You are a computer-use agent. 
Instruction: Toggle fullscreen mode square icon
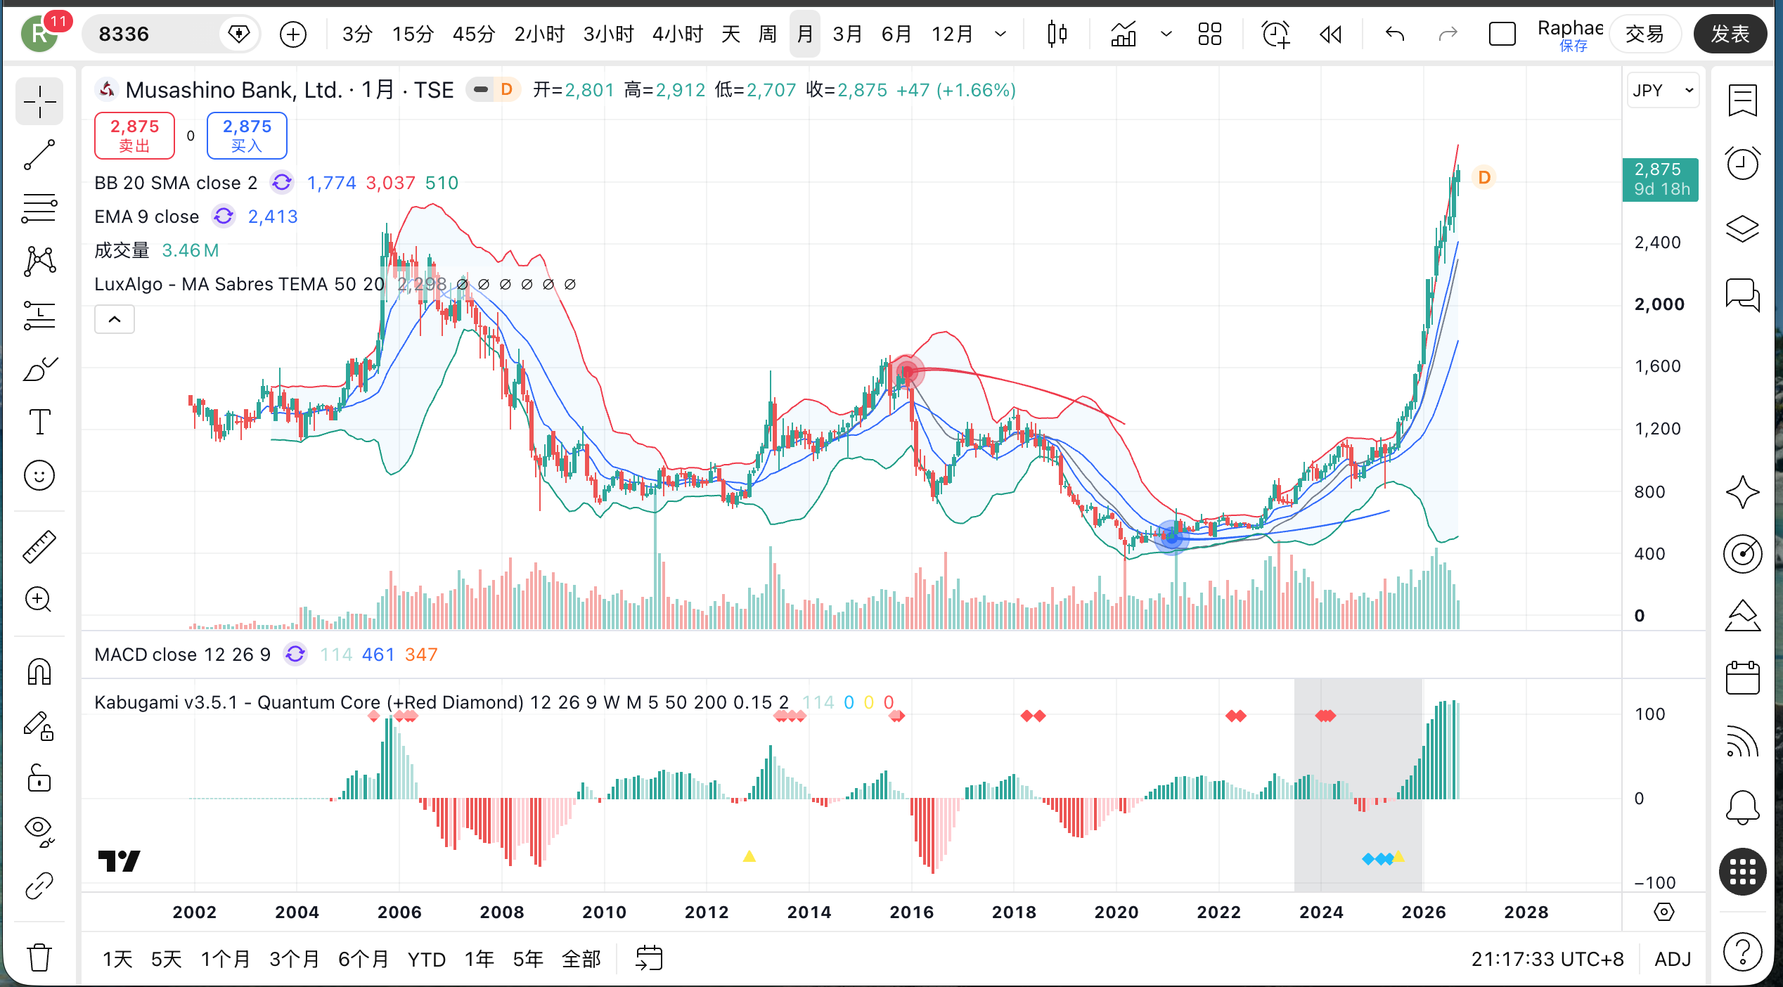(x=1502, y=34)
